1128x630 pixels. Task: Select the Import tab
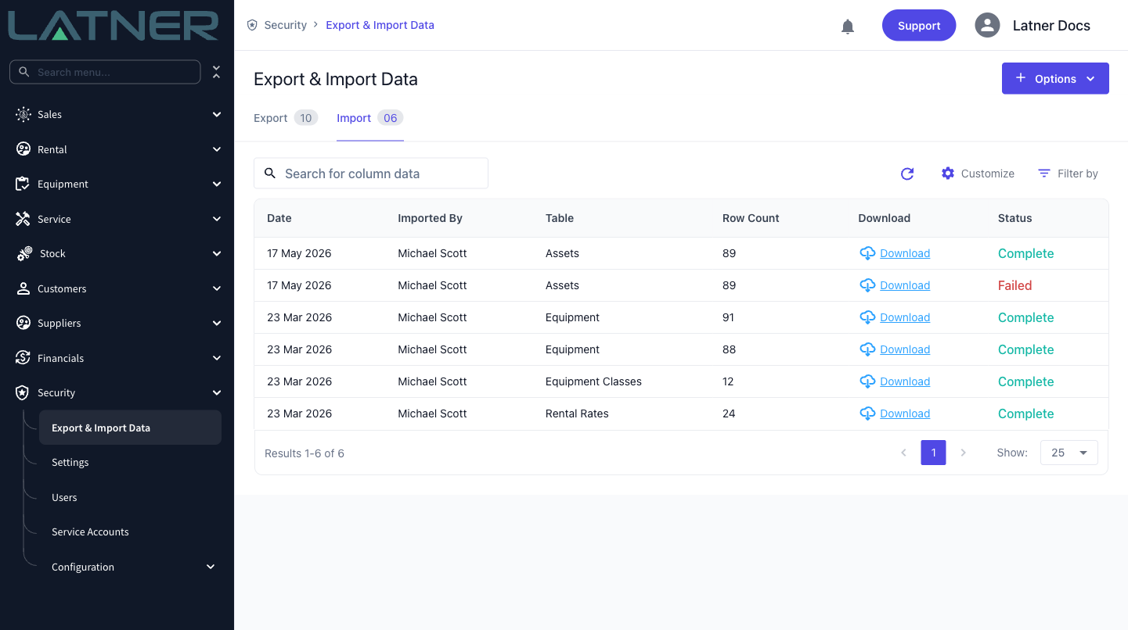pos(369,118)
